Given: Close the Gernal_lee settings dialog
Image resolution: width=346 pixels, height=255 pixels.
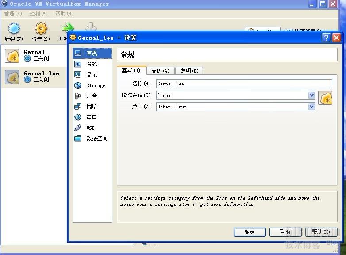Looking at the screenshot, I should click(x=336, y=38).
